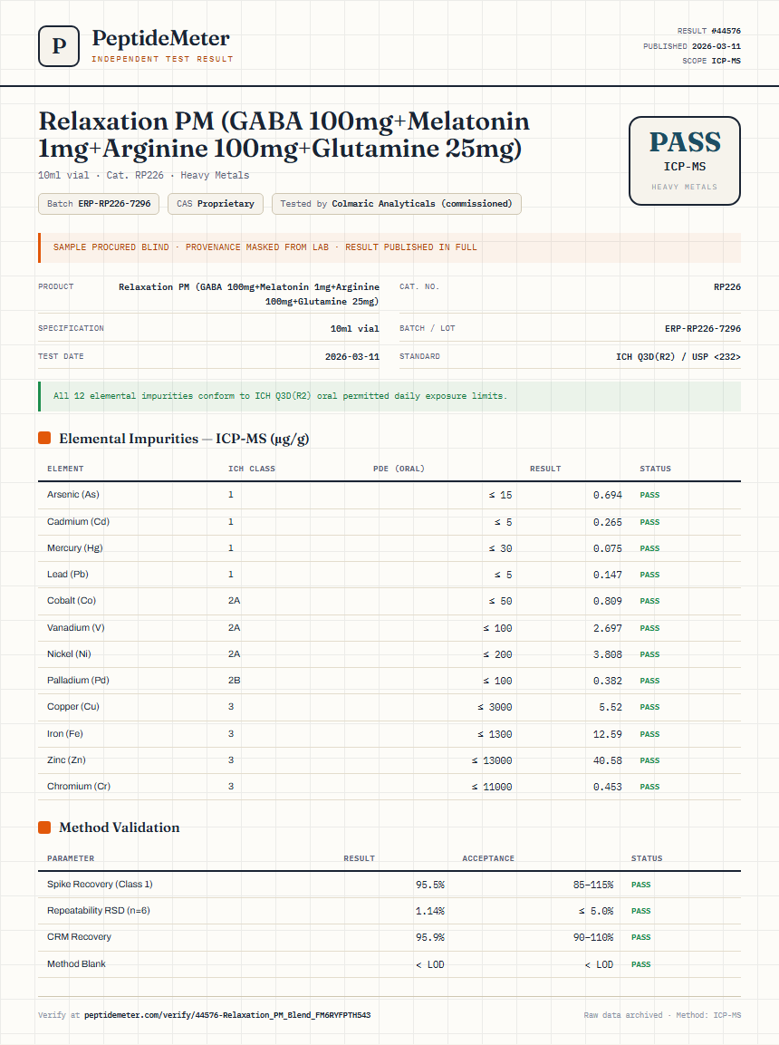Click the test date value 2026-03-11
779x1045 pixels.
352,356
